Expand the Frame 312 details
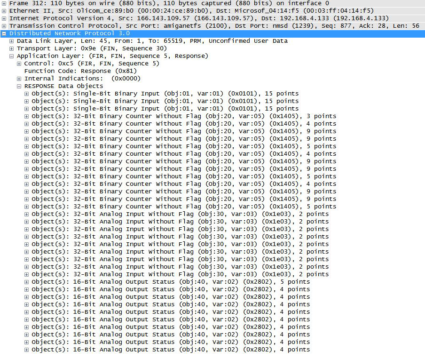The height and width of the screenshot is (359, 425). point(4,3)
